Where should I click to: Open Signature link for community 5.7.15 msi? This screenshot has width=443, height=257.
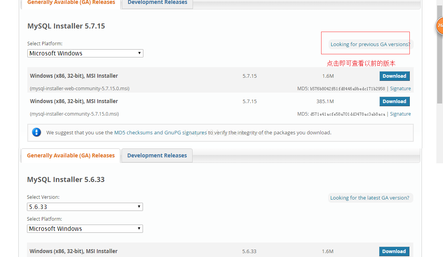click(400, 114)
